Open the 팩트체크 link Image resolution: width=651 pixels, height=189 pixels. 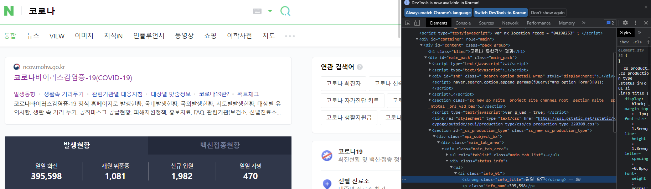click(x=248, y=94)
